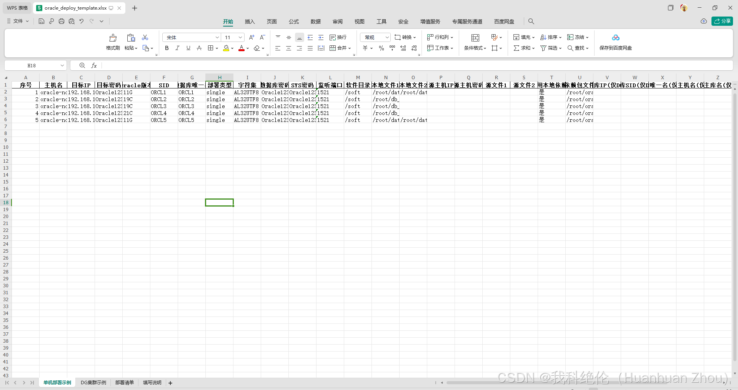
Task: Click the zoom magnifier icon beside the formula bar
Action: tap(82, 66)
